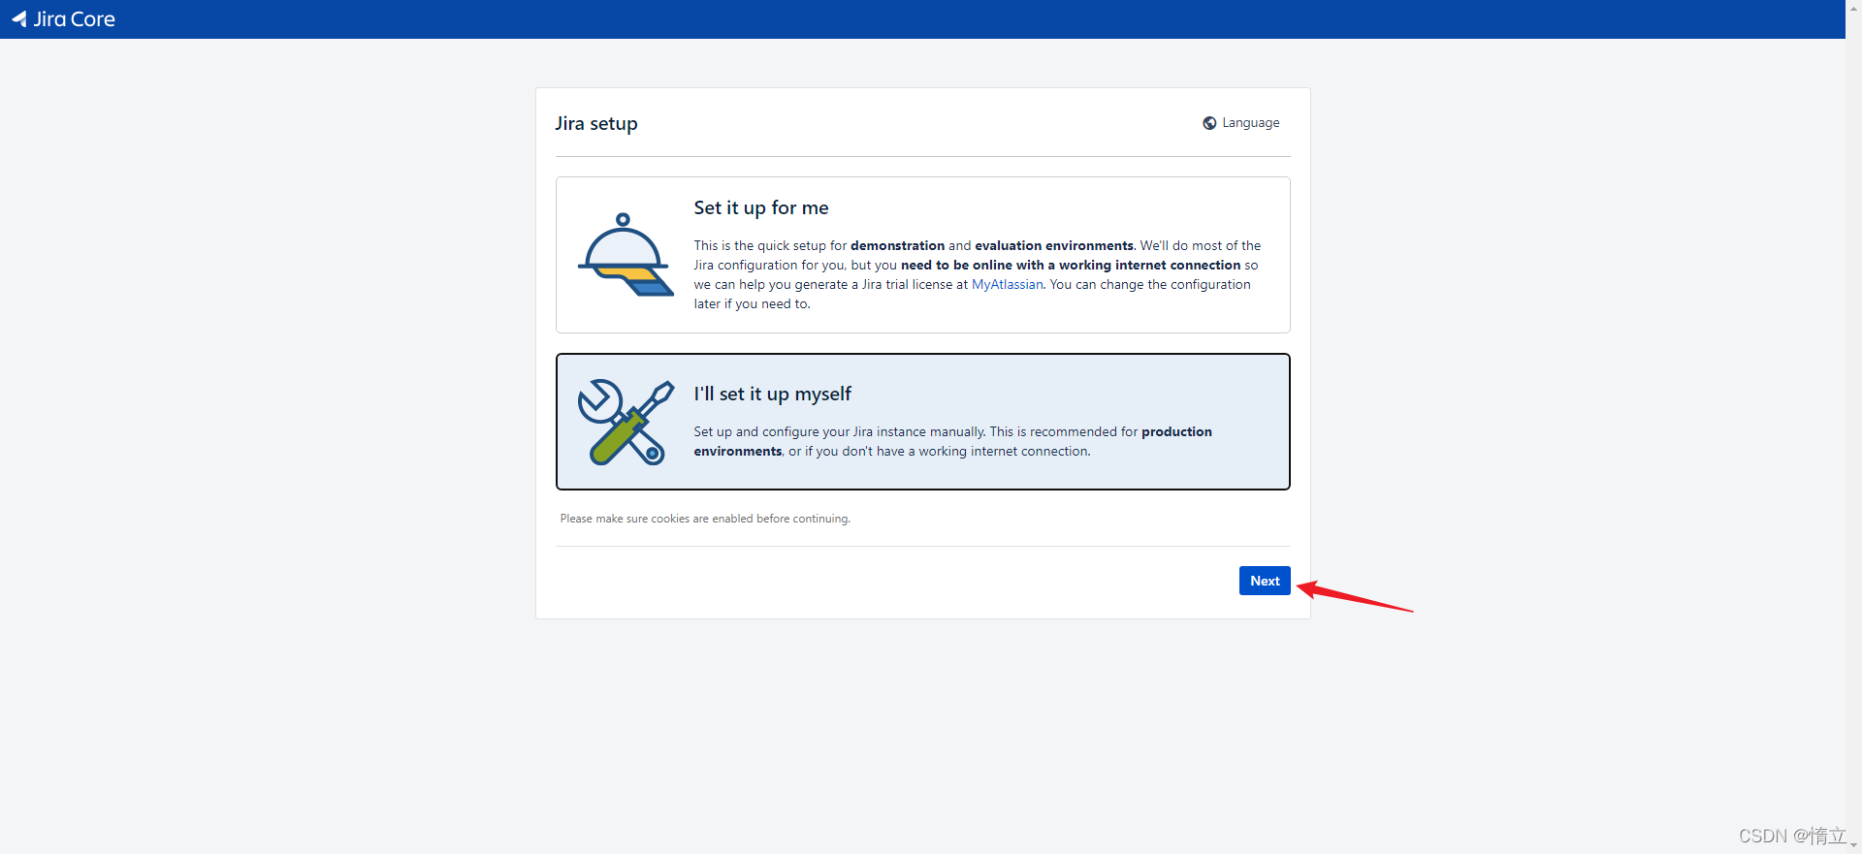Choose the 'I'll set it up myself' option
Image resolution: width=1862 pixels, height=854 pixels.
pos(922,422)
